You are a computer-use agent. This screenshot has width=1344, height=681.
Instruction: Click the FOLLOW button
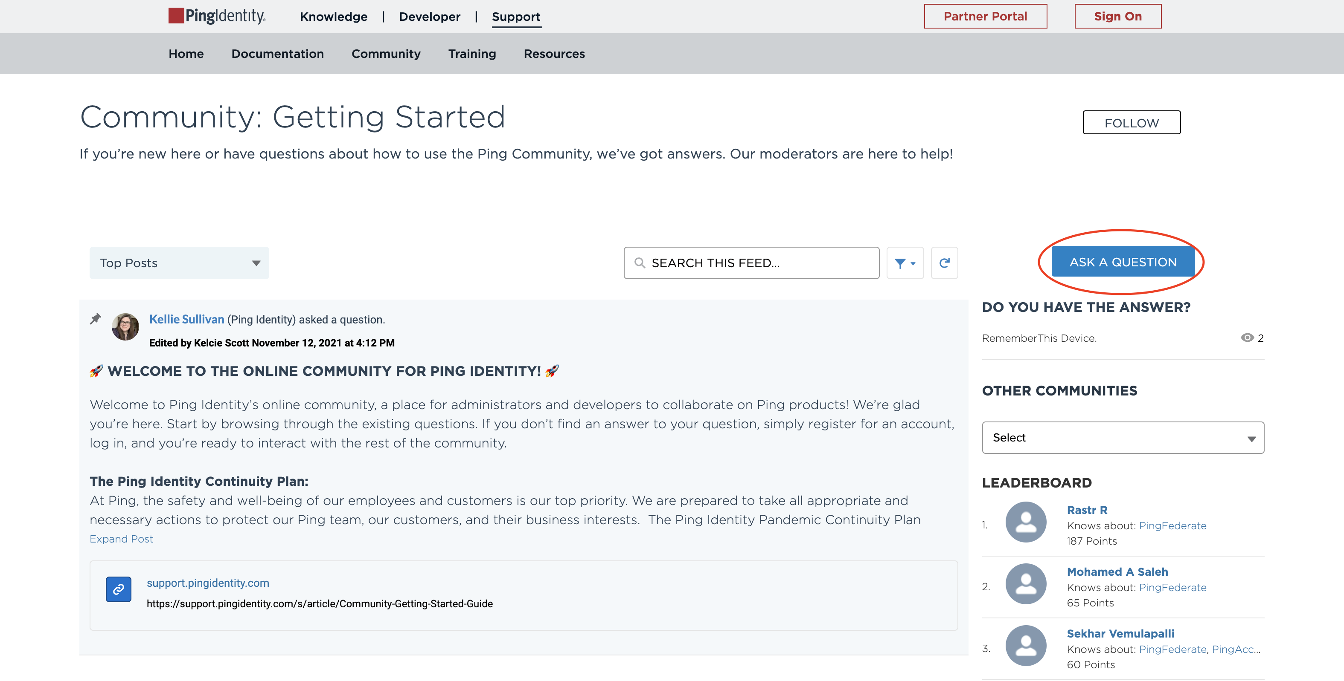(1131, 122)
